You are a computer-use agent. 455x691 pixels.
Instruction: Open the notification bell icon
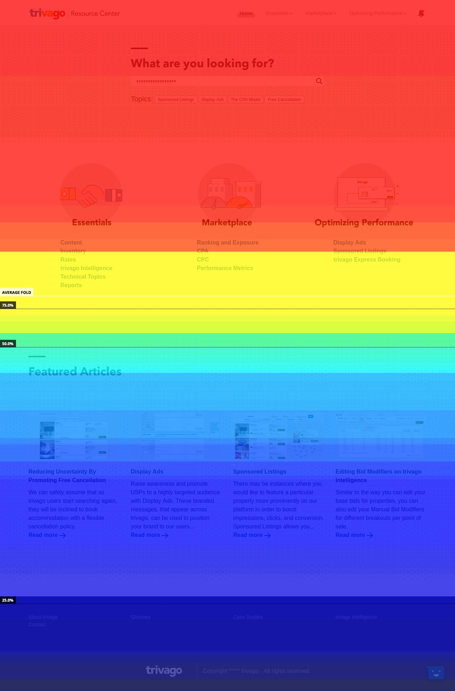(x=421, y=13)
